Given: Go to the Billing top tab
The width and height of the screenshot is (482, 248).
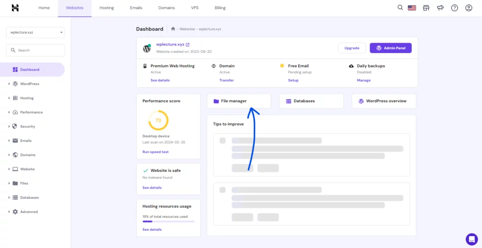Looking at the screenshot, I should click(x=220, y=8).
